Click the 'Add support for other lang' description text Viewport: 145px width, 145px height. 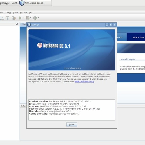coord(133,68)
